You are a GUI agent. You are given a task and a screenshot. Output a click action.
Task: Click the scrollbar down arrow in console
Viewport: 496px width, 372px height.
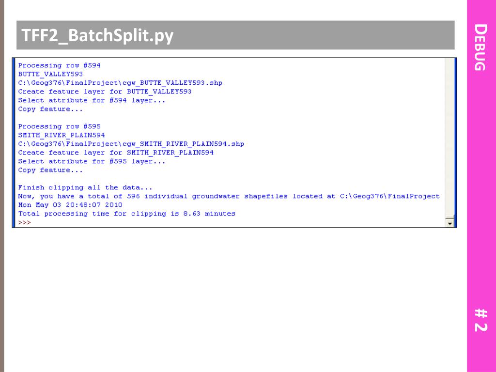pyautogui.click(x=449, y=223)
